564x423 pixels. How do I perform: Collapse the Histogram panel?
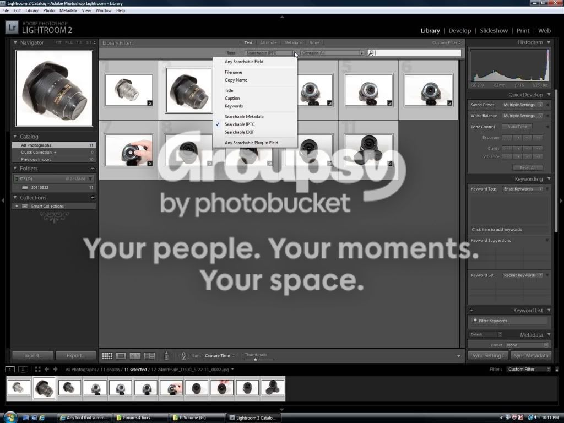pyautogui.click(x=549, y=42)
